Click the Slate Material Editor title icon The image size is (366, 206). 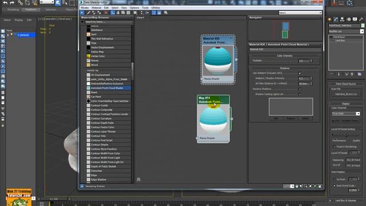click(81, 2)
